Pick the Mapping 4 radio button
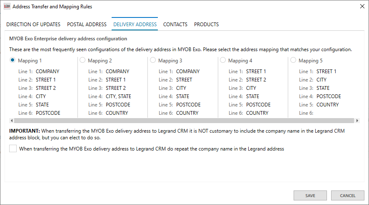 coord(223,60)
